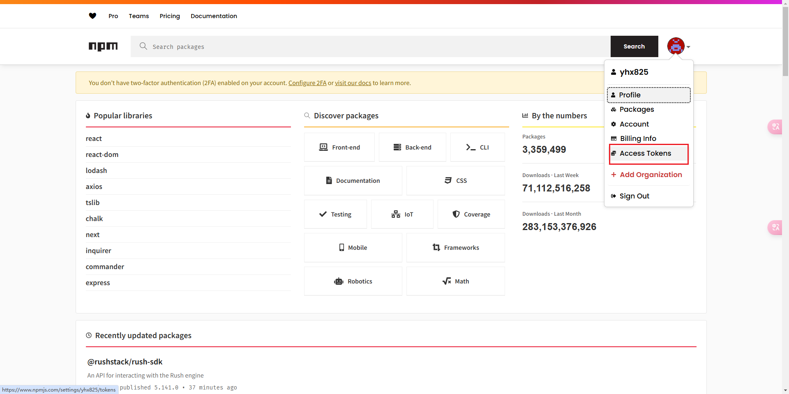Open the Documentation tab in top nav
789x394 pixels.
pos(214,16)
